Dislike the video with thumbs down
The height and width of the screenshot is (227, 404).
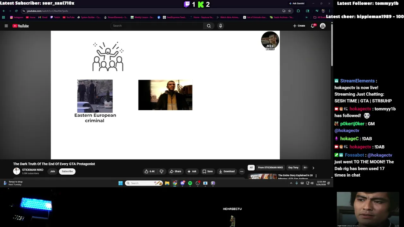(x=162, y=172)
